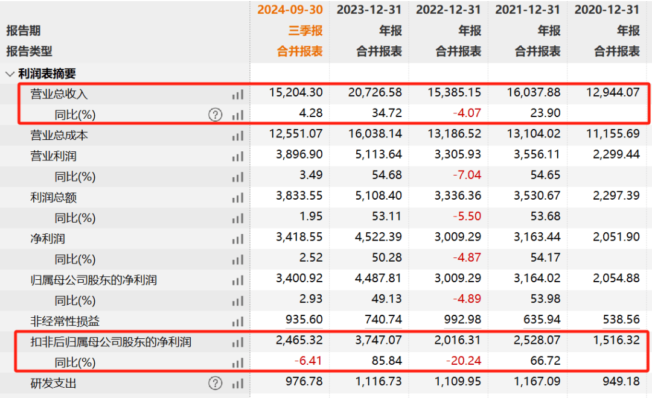Open the chart icon beside 营业总成本

[x=237, y=136]
